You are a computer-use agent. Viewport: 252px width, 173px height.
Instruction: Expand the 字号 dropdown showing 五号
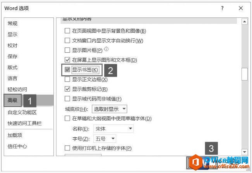click(105, 138)
